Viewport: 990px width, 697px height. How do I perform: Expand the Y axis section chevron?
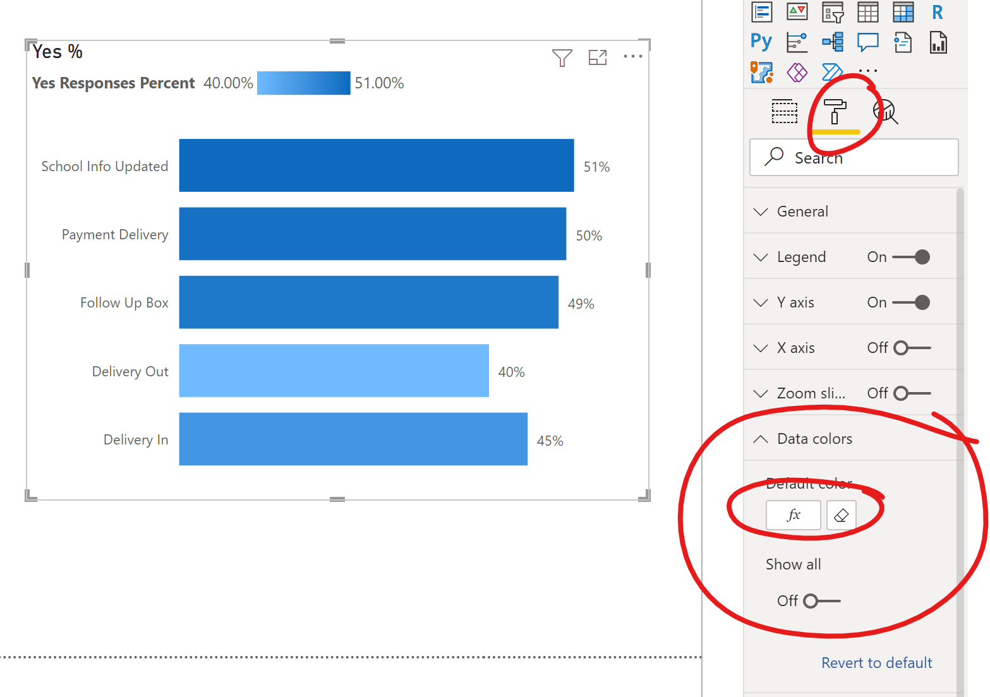[761, 302]
